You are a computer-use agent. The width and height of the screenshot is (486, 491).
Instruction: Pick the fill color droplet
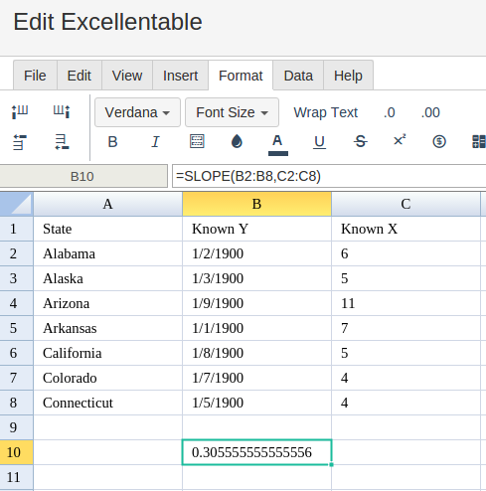[x=237, y=141]
